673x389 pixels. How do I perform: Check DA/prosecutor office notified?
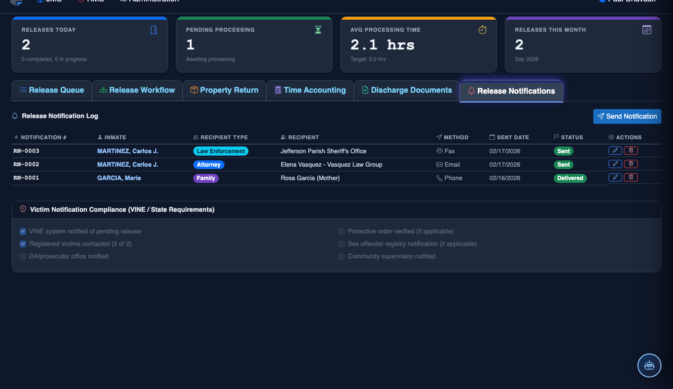tap(23, 256)
